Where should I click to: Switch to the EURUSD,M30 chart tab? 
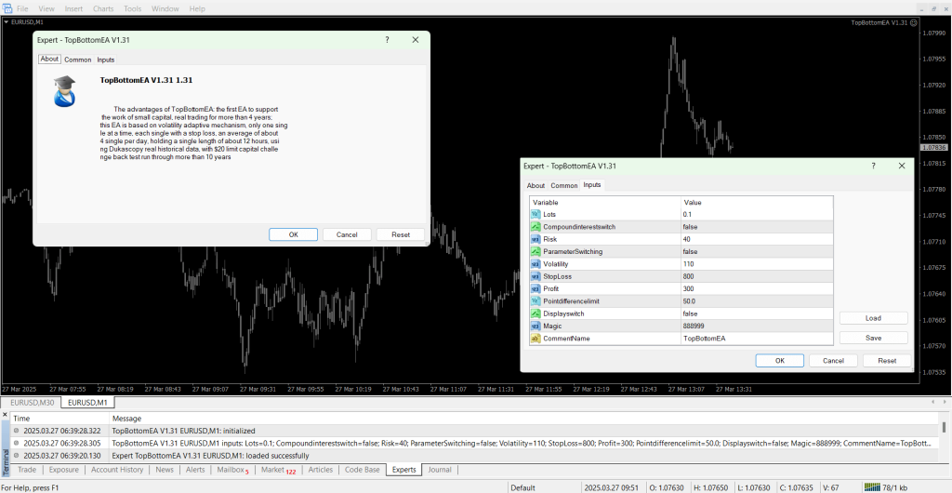tap(33, 402)
